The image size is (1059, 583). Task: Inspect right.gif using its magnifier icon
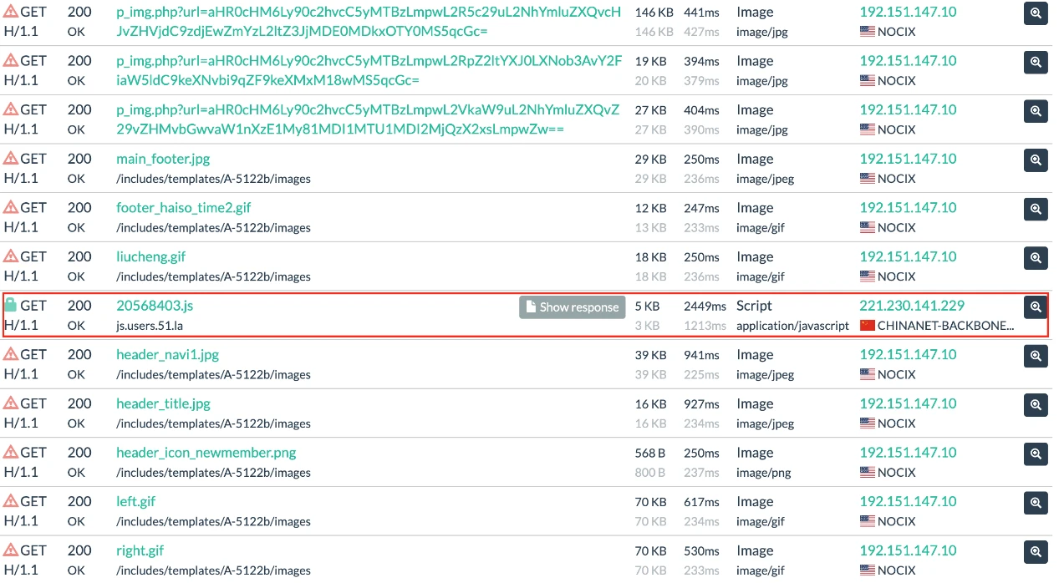pos(1036,551)
